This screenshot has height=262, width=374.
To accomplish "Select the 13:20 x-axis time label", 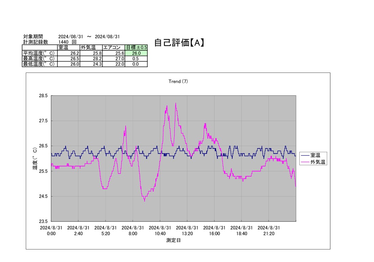I will coord(187,233).
